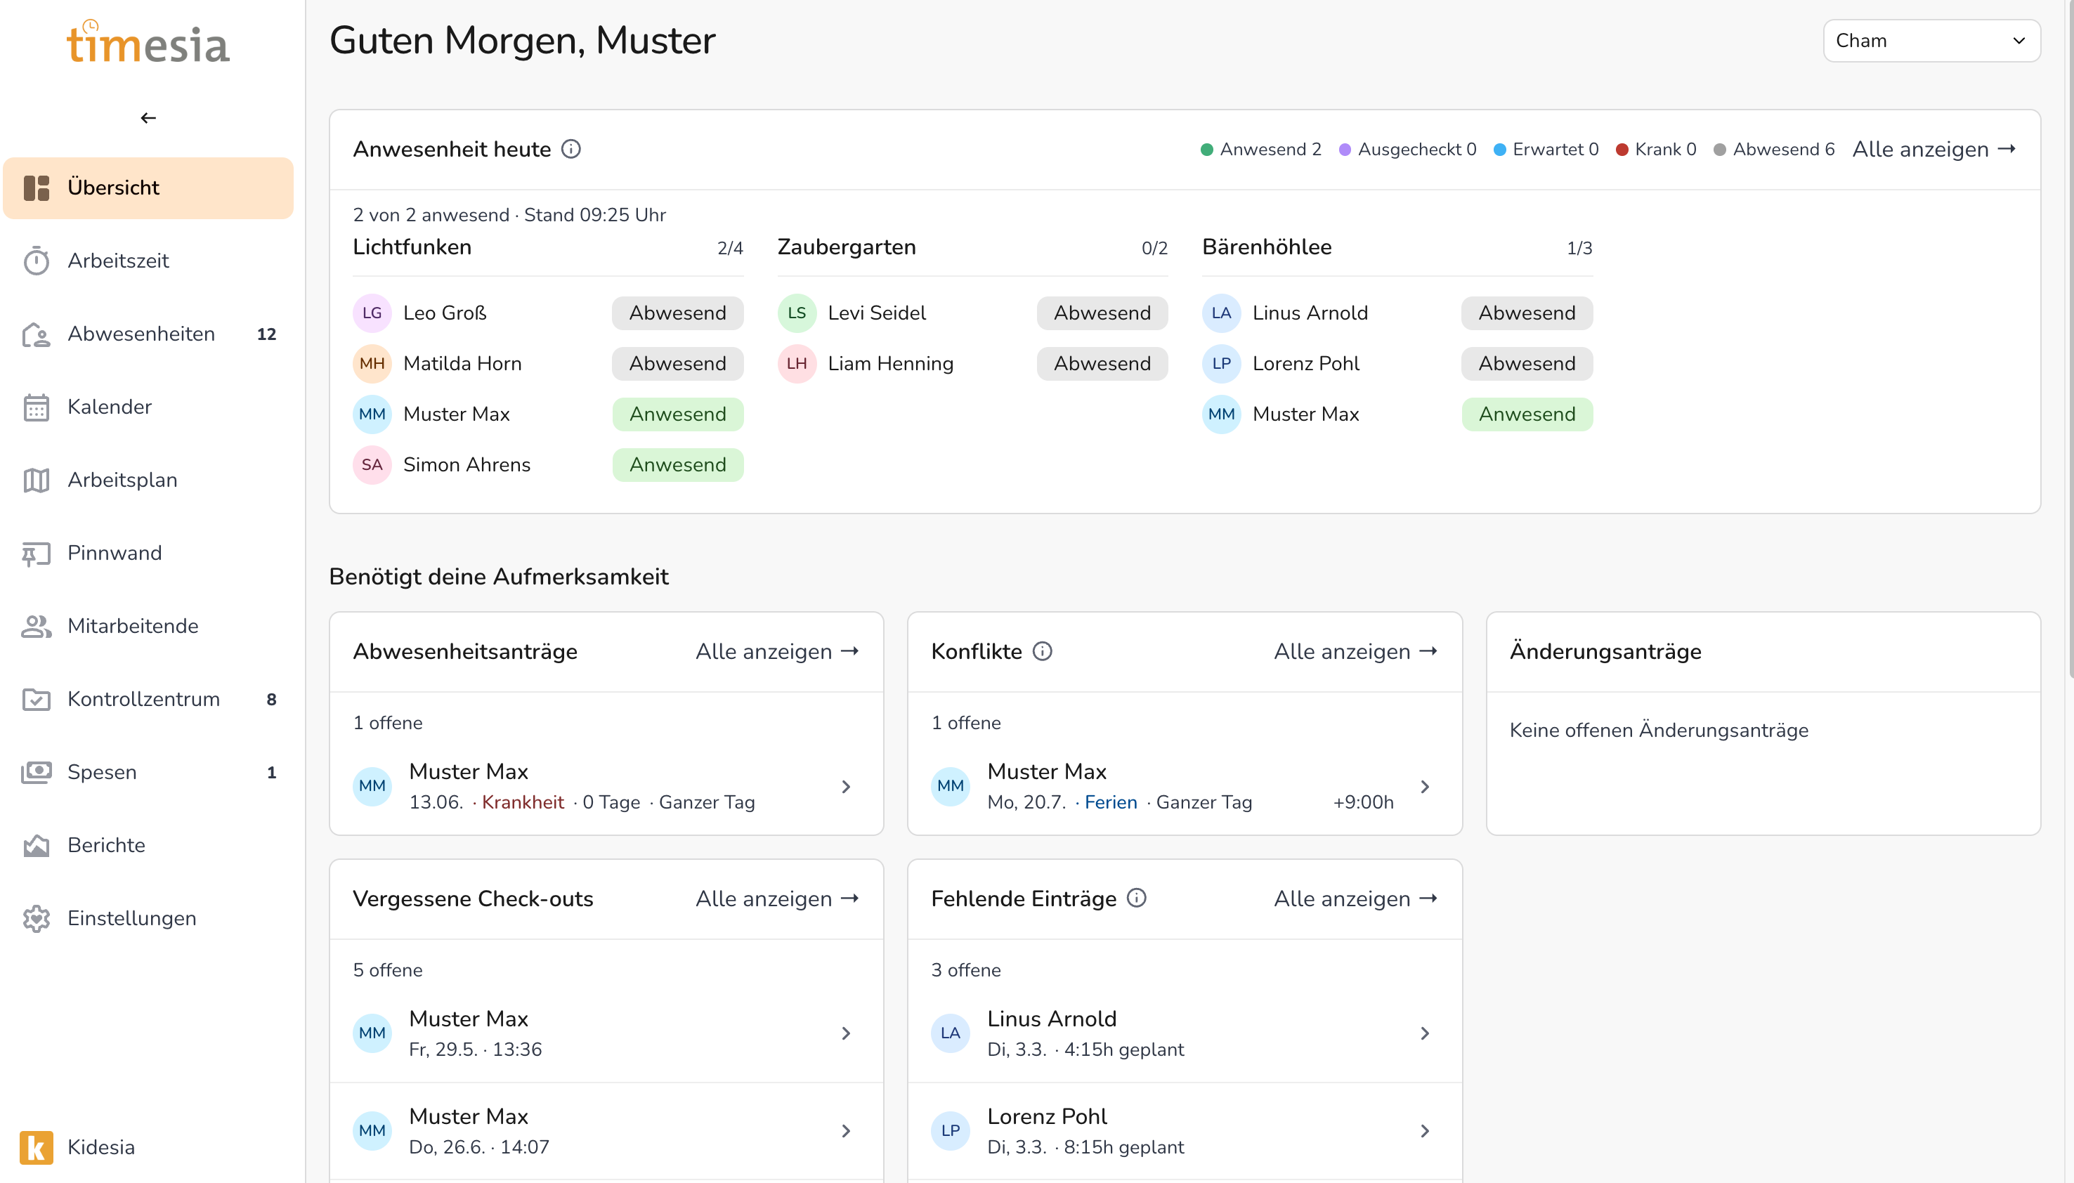This screenshot has width=2074, height=1183.
Task: Click Liam Henning's LH avatar
Action: pos(797,363)
